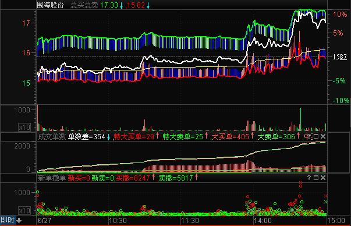
Task: Maximize the 成交单数 indicator panel
Action: coord(316,136)
